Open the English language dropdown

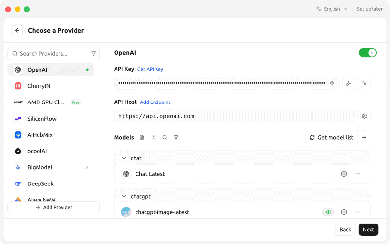point(332,9)
